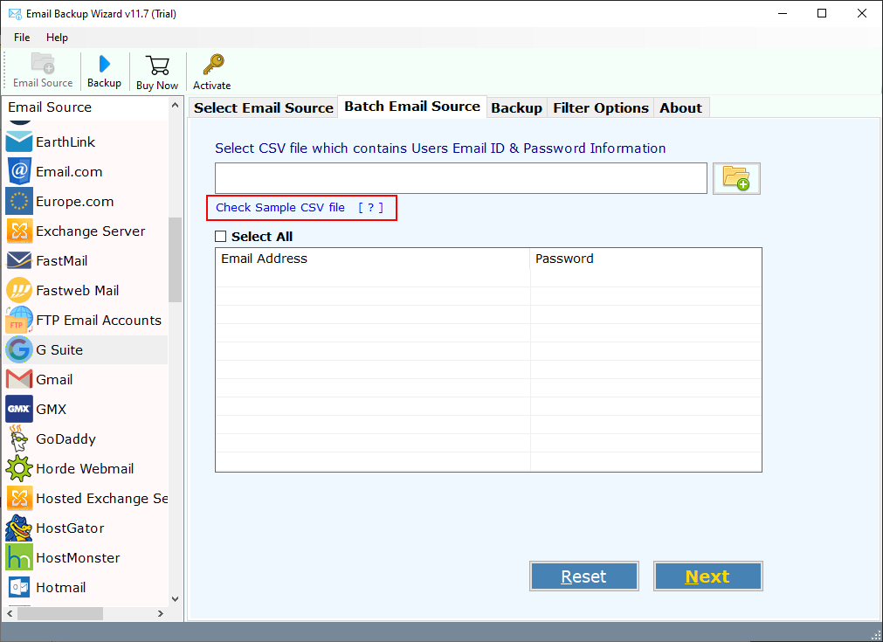883x642 pixels.
Task: Click the CSV file path input field
Action: (x=460, y=178)
